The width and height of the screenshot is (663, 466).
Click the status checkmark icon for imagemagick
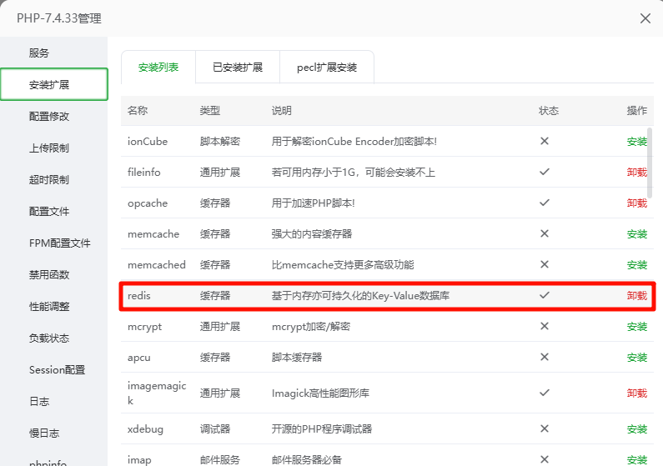point(545,392)
